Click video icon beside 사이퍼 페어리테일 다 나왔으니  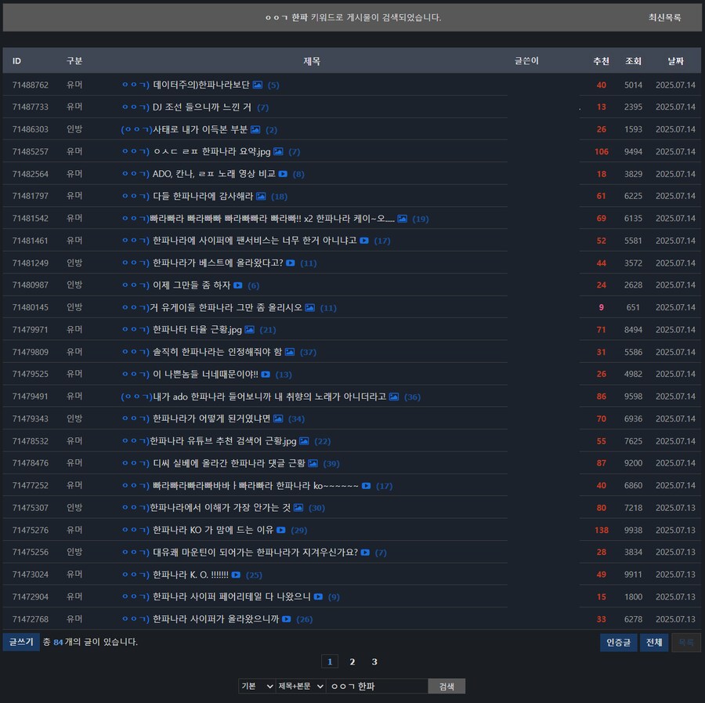click(318, 597)
